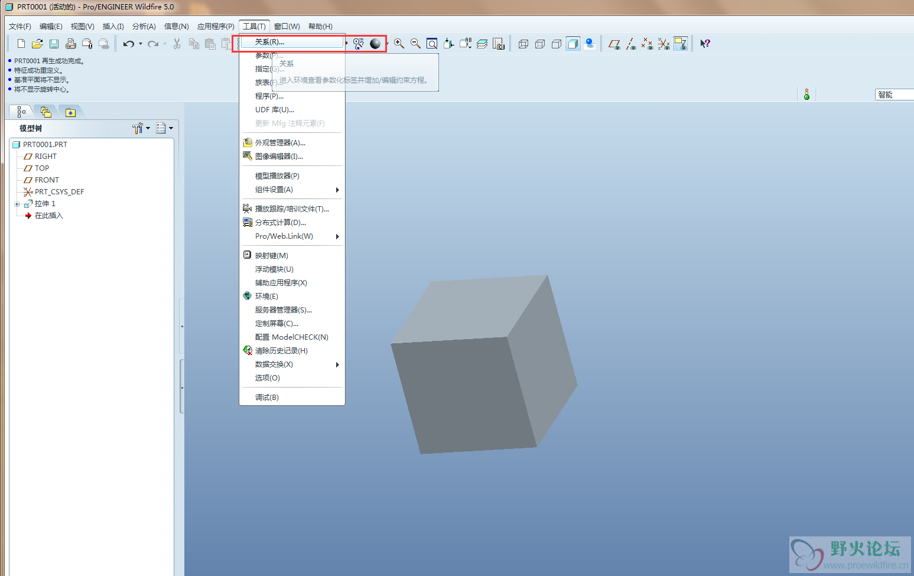The image size is (914, 576).
Task: Open an existing file via folder icon
Action: pyautogui.click(x=37, y=44)
